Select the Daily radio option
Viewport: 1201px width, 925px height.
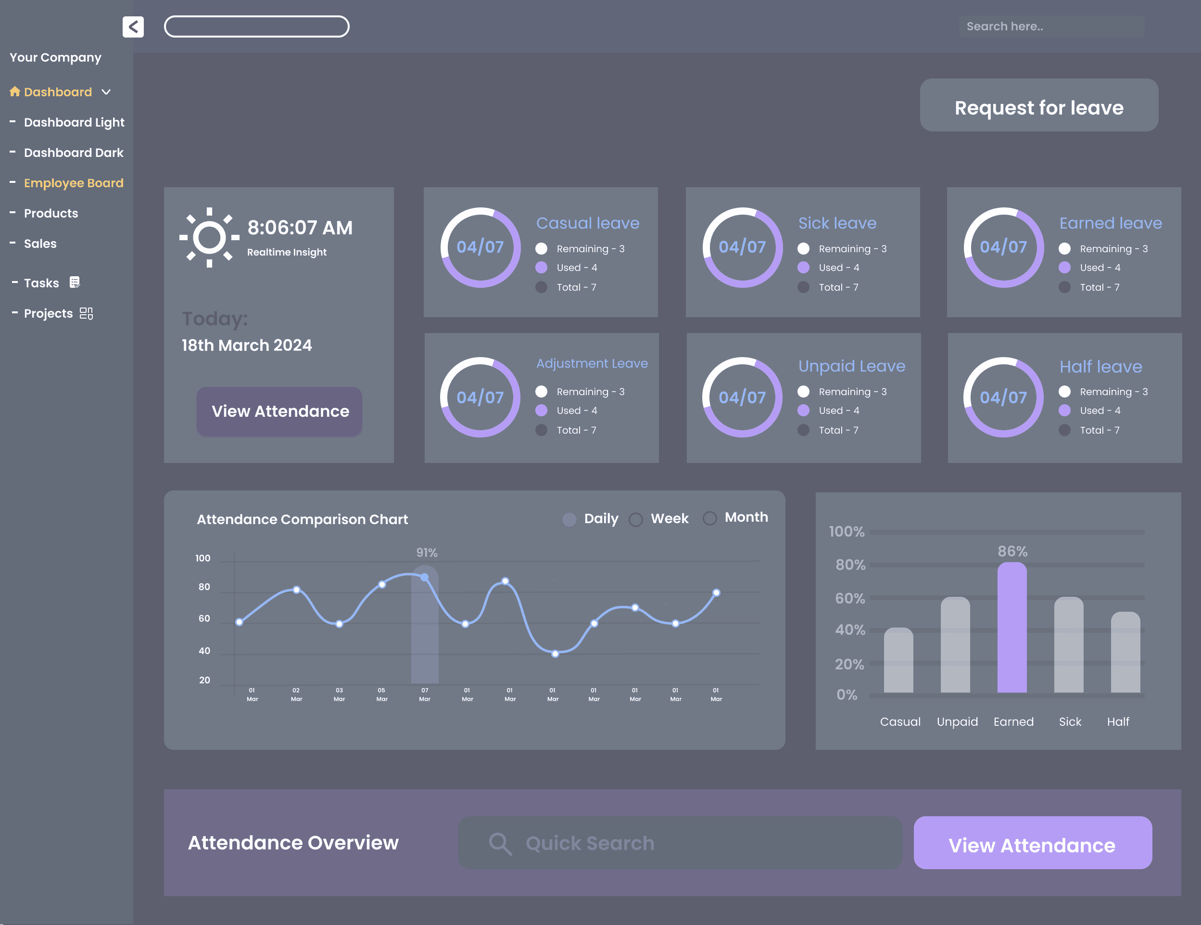point(569,519)
